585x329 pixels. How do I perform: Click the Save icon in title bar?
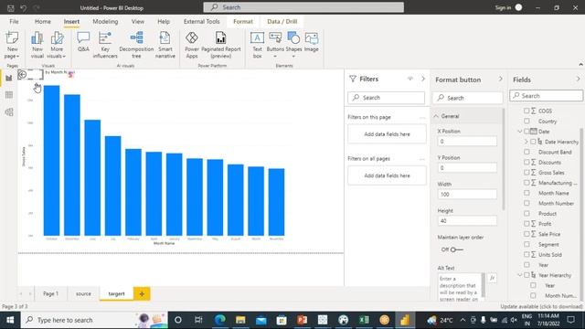11,8
